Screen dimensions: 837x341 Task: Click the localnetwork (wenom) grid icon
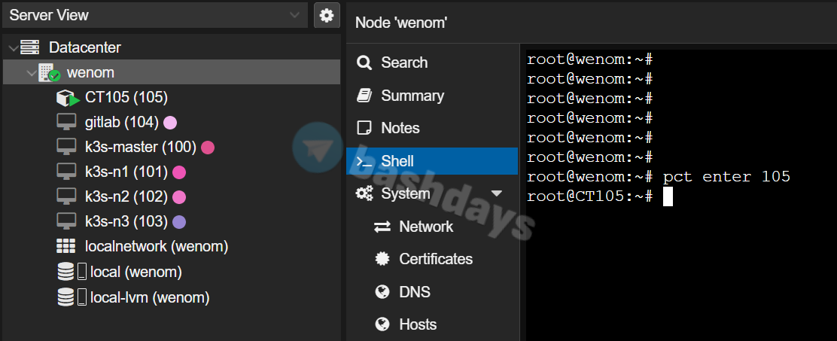point(66,246)
